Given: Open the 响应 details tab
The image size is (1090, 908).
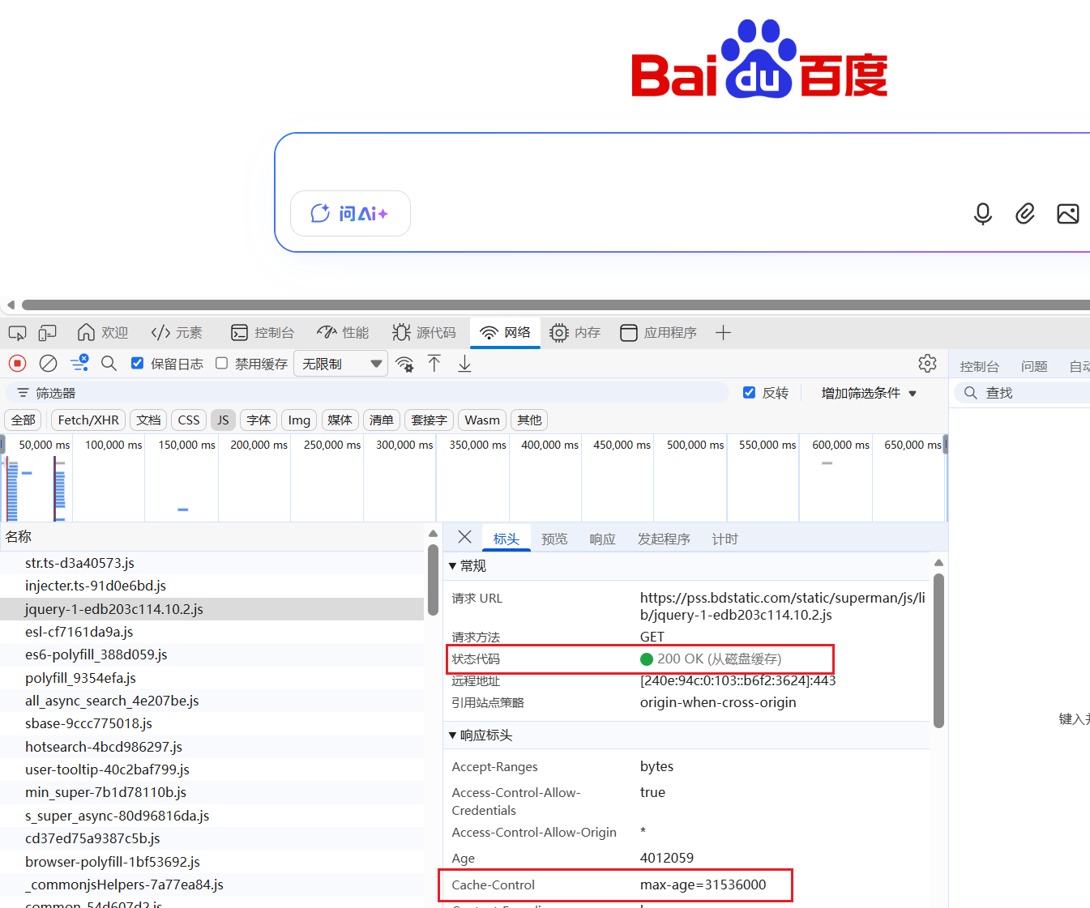Looking at the screenshot, I should tap(602, 539).
